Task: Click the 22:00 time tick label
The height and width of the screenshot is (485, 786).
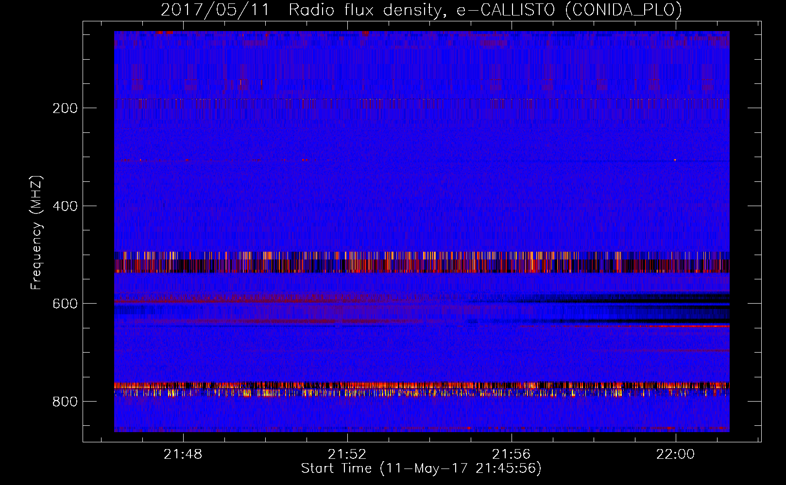Action: 676,454
